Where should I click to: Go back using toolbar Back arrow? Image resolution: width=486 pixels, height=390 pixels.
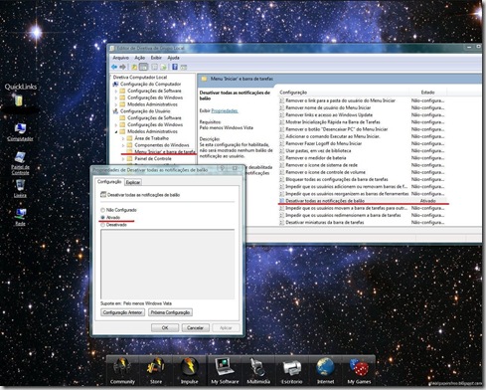tap(114, 67)
